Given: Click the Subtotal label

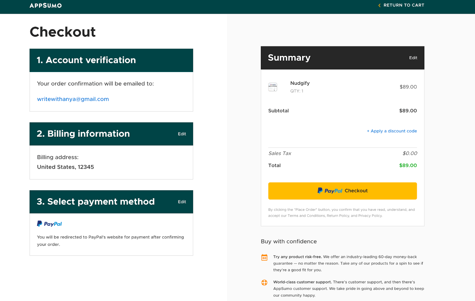Looking at the screenshot, I should 278,111.
